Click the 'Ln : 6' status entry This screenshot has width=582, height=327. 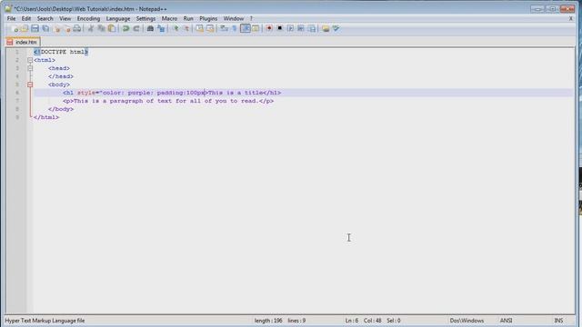click(352, 321)
